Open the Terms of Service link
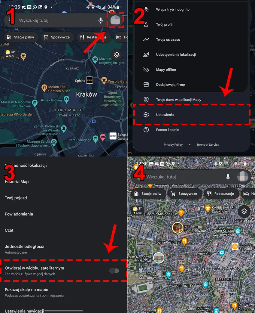 pyautogui.click(x=208, y=145)
